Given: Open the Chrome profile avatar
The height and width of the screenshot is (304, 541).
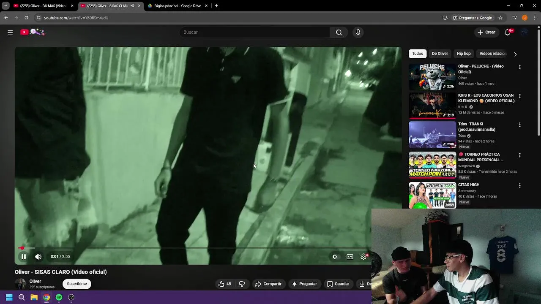Looking at the screenshot, I should tap(525, 18).
